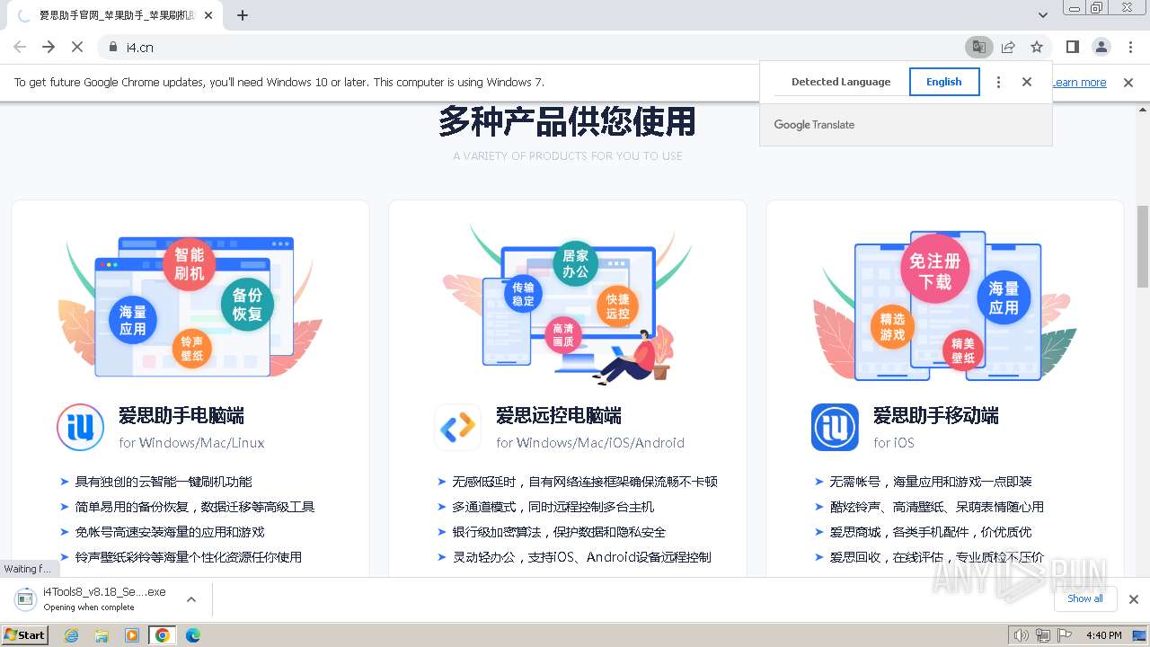Click 'for Windows/Mac/iOS/Android' subtitle text

pos(590,443)
